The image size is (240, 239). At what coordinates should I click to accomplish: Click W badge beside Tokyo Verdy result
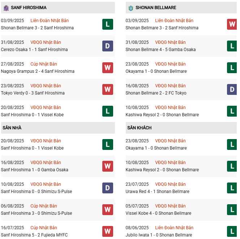[x=108, y=89]
